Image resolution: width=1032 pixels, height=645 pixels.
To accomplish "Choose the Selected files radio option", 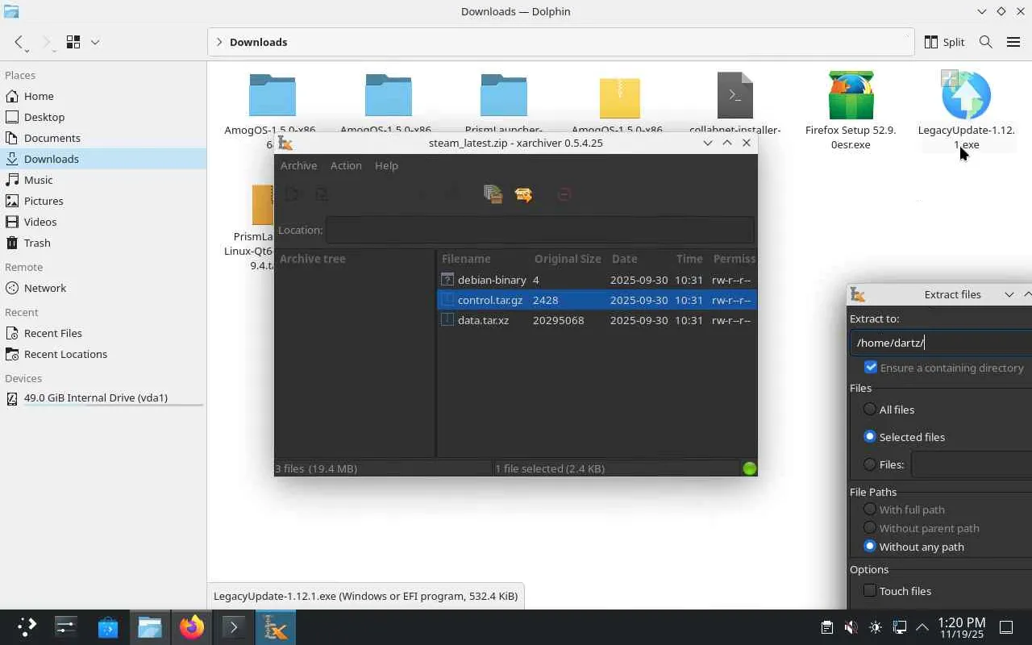I will pyautogui.click(x=870, y=437).
